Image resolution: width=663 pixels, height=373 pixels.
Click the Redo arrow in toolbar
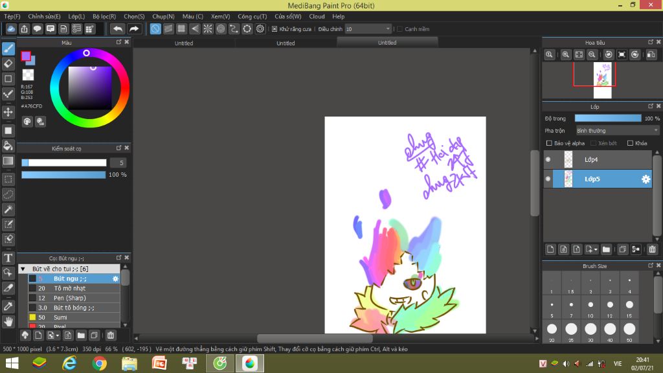coord(133,28)
